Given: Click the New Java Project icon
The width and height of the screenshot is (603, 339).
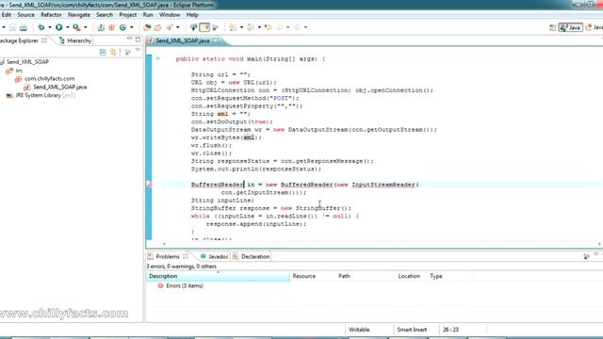Looking at the screenshot, I should (101, 27).
